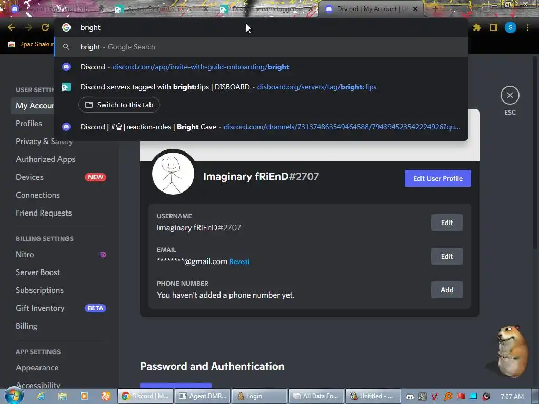This screenshot has width=539, height=404.
Task: Edit the username Imaginary fRiEnD#2707
Action: [446, 223]
